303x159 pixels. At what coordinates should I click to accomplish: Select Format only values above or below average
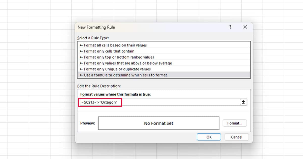(128, 63)
